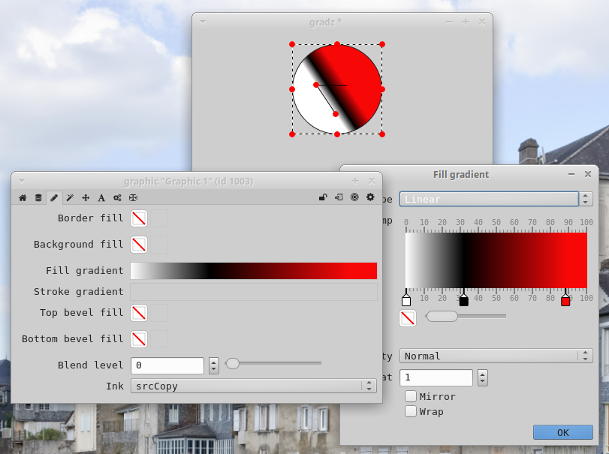This screenshot has width=609, height=454.
Task: Click the home icon in graphic toolbar
Action: click(23, 198)
